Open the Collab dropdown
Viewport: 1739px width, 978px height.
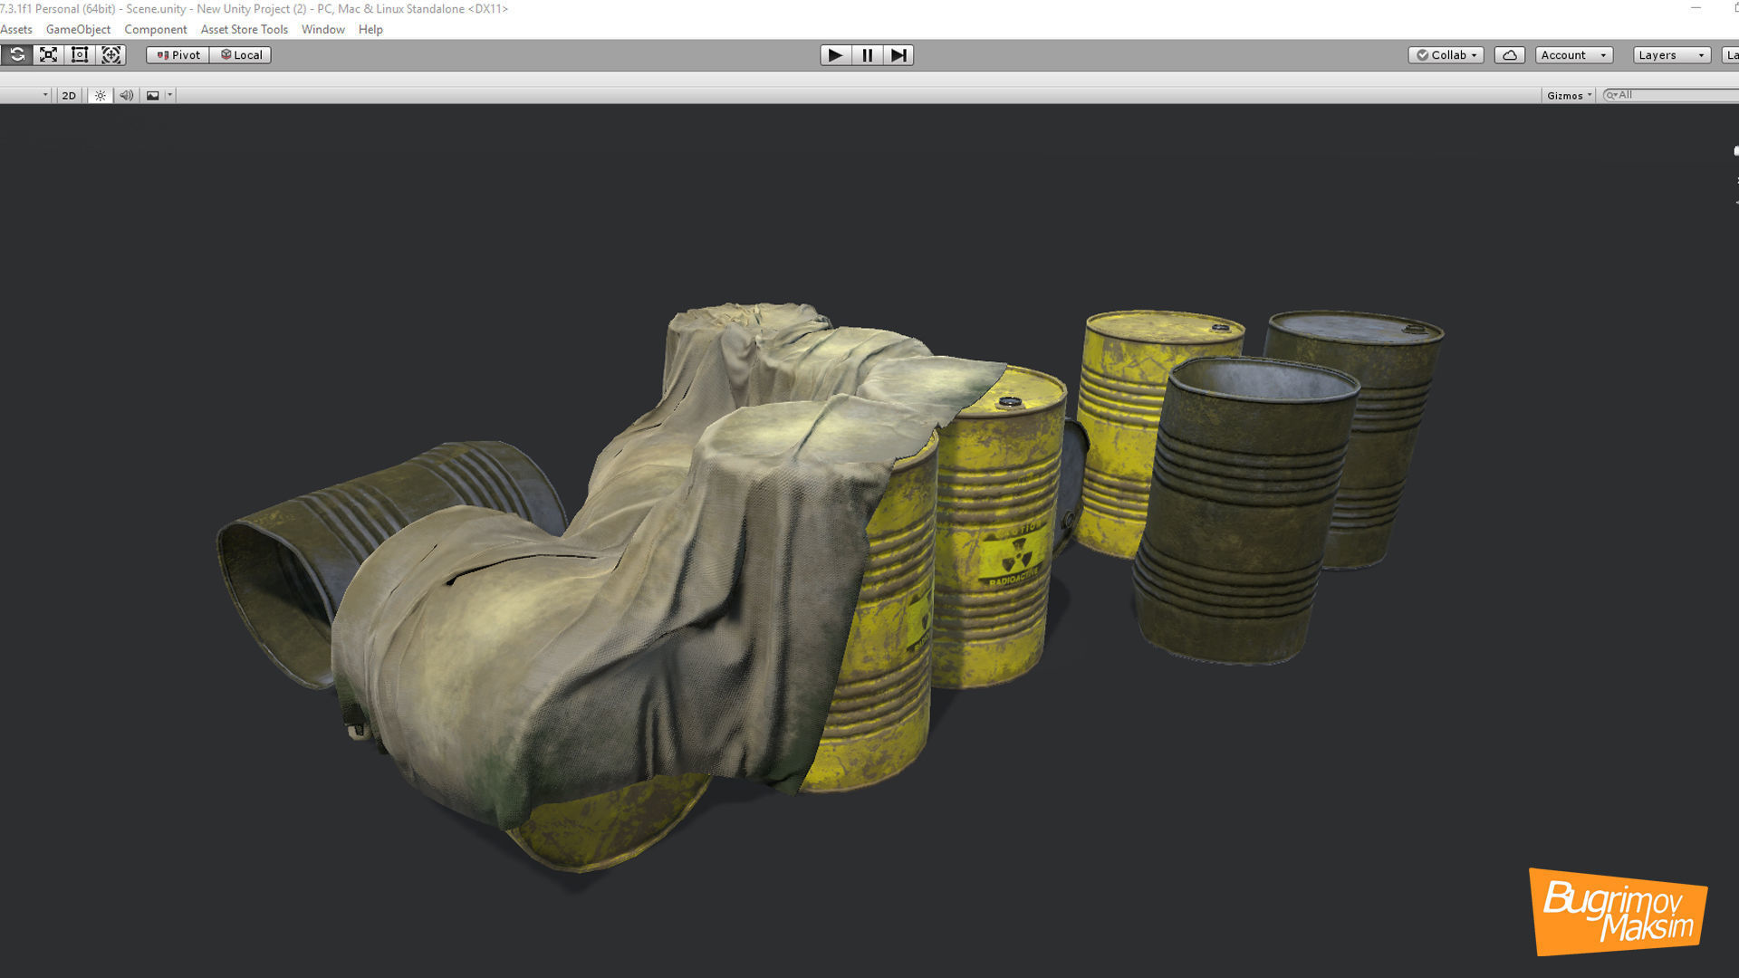1446,55
